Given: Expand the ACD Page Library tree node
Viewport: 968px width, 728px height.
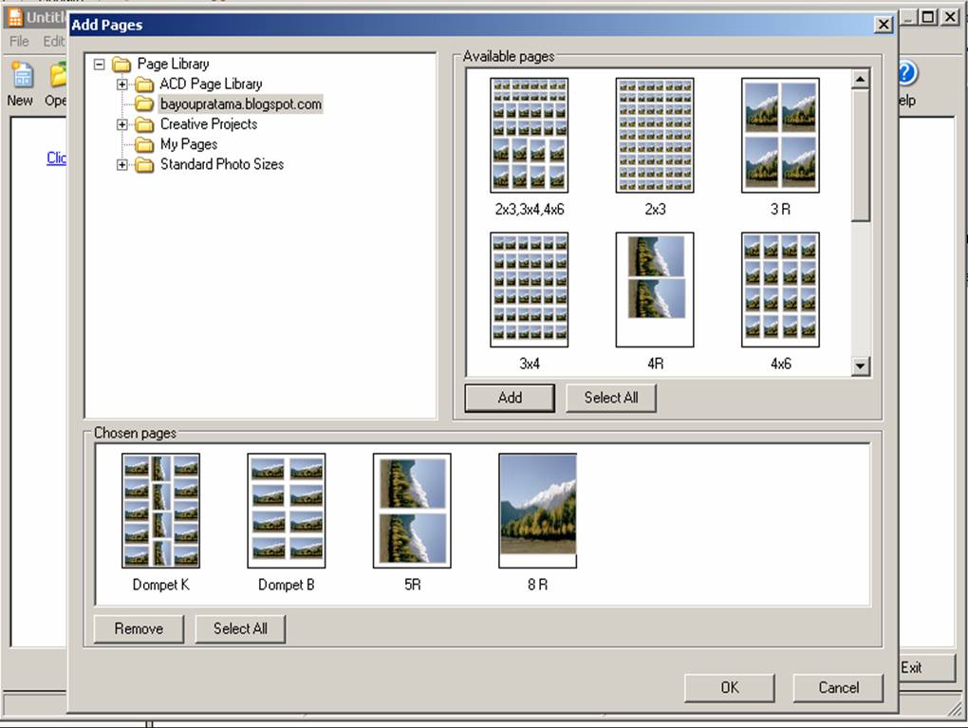Looking at the screenshot, I should [121, 84].
